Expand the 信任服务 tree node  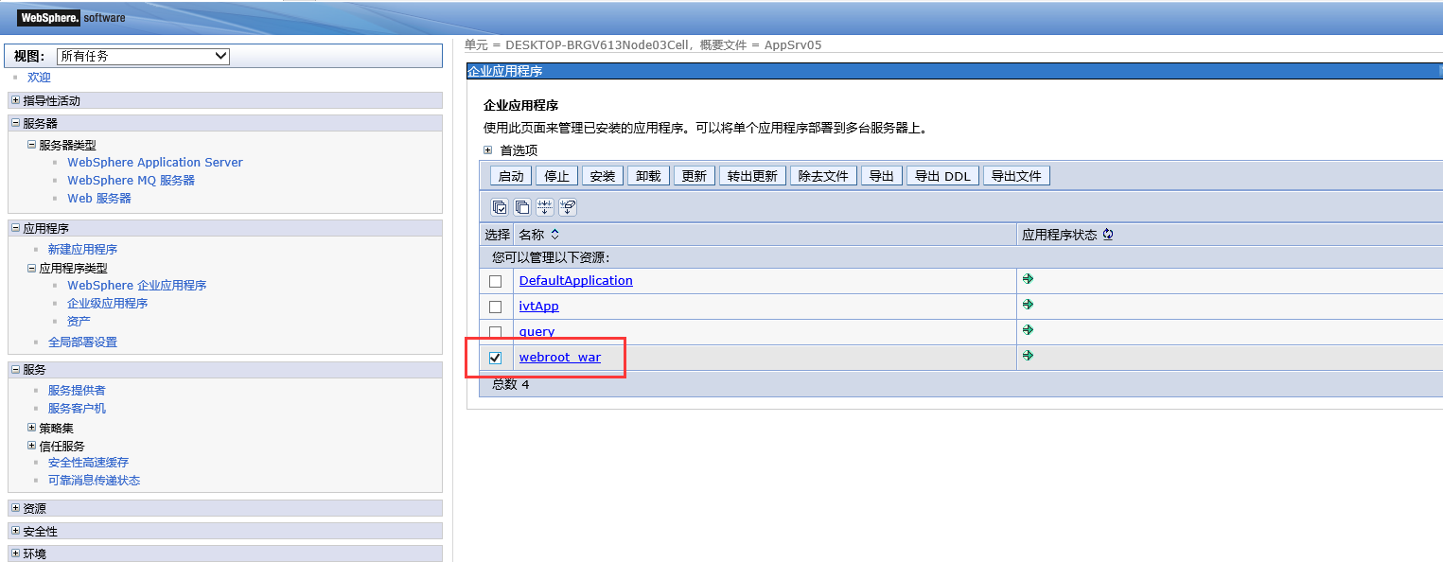point(31,446)
